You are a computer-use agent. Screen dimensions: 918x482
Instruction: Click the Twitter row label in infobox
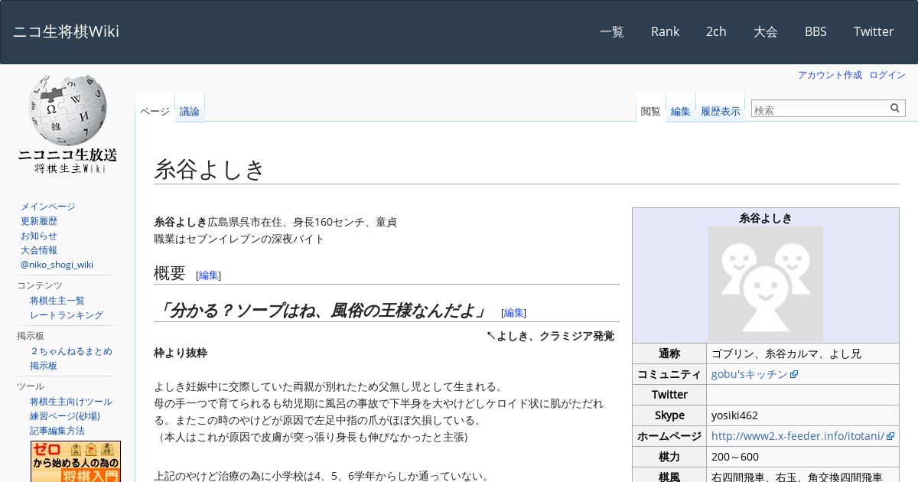pos(669,395)
